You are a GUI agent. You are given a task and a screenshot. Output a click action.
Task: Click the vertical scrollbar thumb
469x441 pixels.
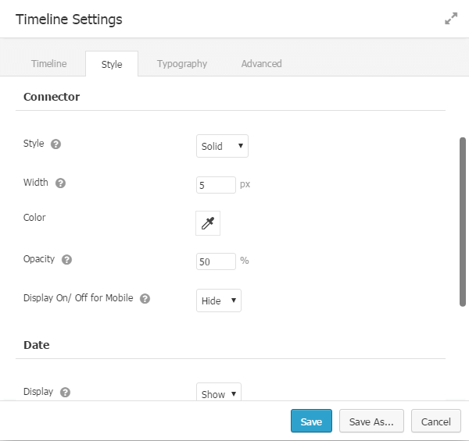pos(463,222)
